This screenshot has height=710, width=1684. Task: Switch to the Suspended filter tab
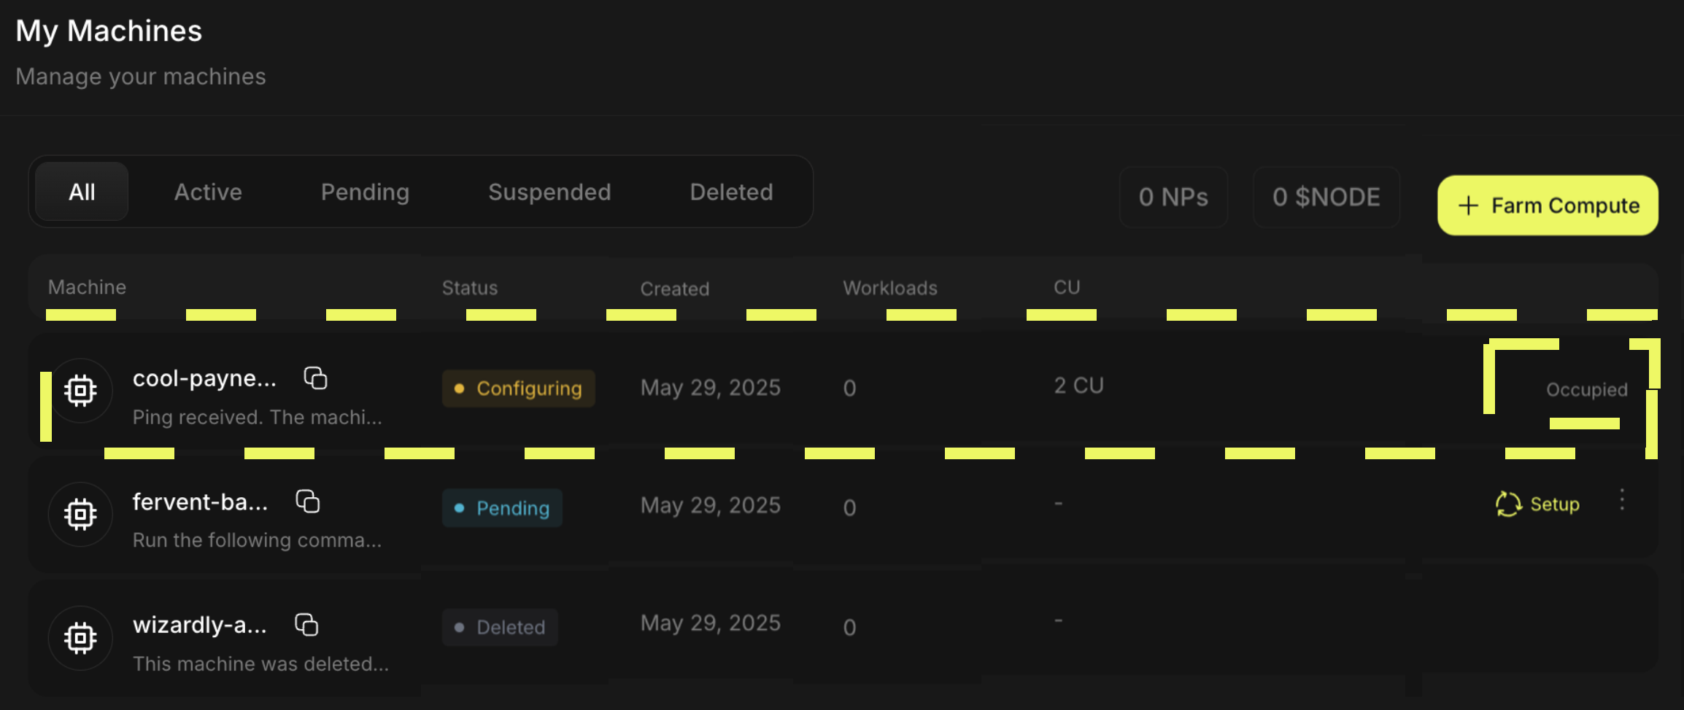coord(549,192)
